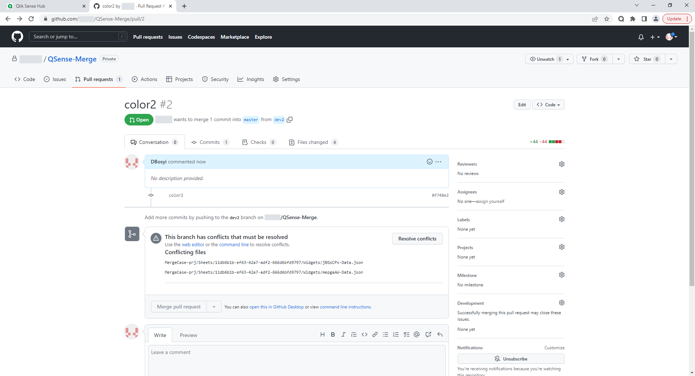The width and height of the screenshot is (695, 376).
Task: Open Labels gear settings
Action: pos(561,219)
